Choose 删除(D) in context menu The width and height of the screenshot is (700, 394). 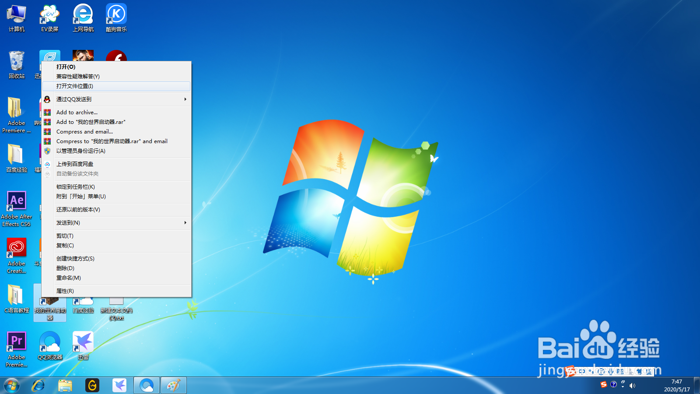point(116,268)
